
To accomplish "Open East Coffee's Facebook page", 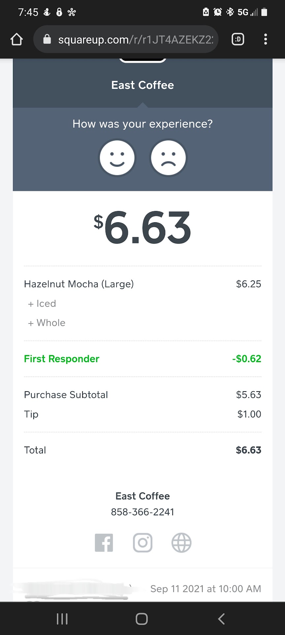I will click(104, 543).
